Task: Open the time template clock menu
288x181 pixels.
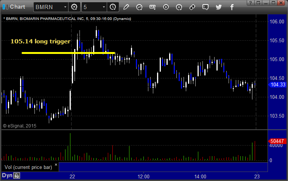Action: click(113, 7)
